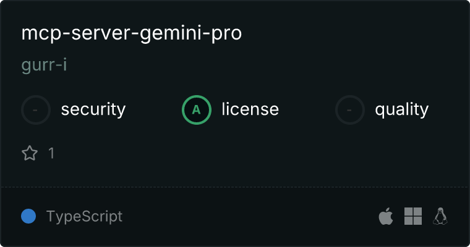The width and height of the screenshot is (470, 247).
Task: Click the dash inside the security circle
Action: tap(35, 110)
